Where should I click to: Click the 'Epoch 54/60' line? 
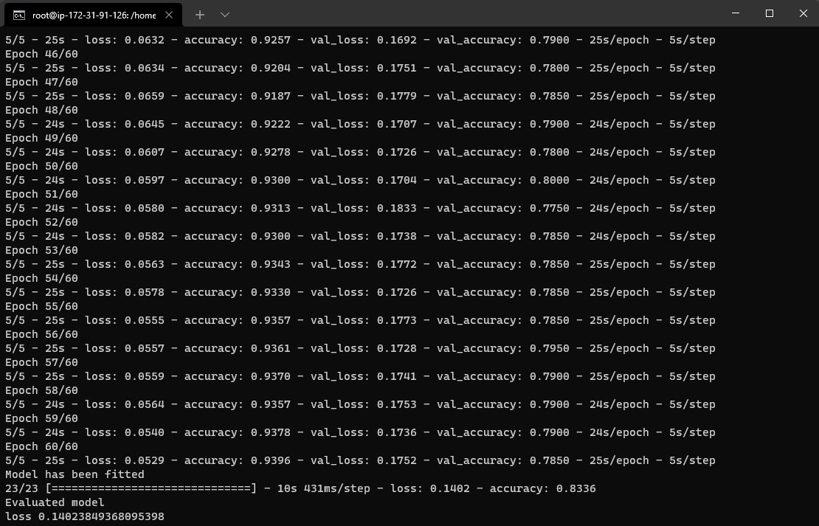[42, 278]
